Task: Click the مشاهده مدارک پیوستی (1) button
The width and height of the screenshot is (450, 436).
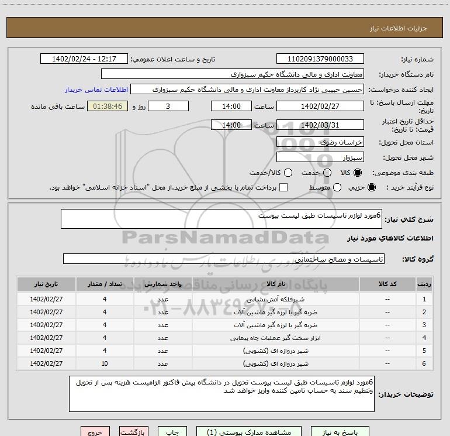Action: [249, 432]
